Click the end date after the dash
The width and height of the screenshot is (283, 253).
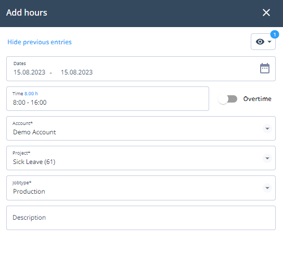pos(76,72)
